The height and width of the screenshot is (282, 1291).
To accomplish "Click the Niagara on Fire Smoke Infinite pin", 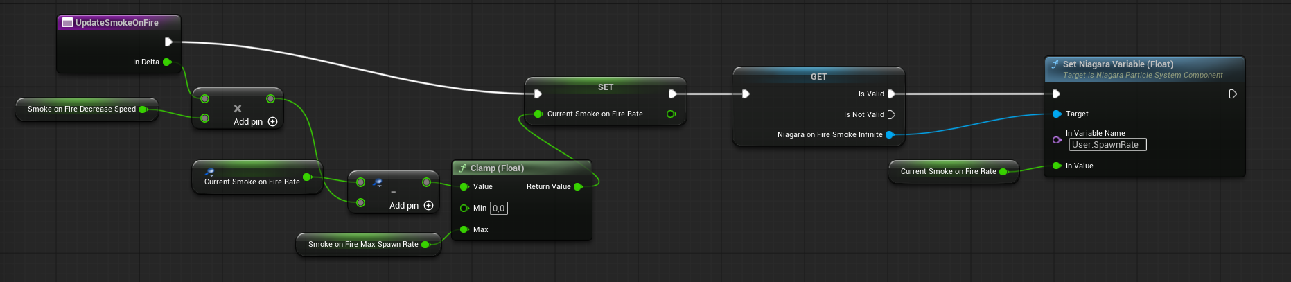I will click(x=890, y=134).
